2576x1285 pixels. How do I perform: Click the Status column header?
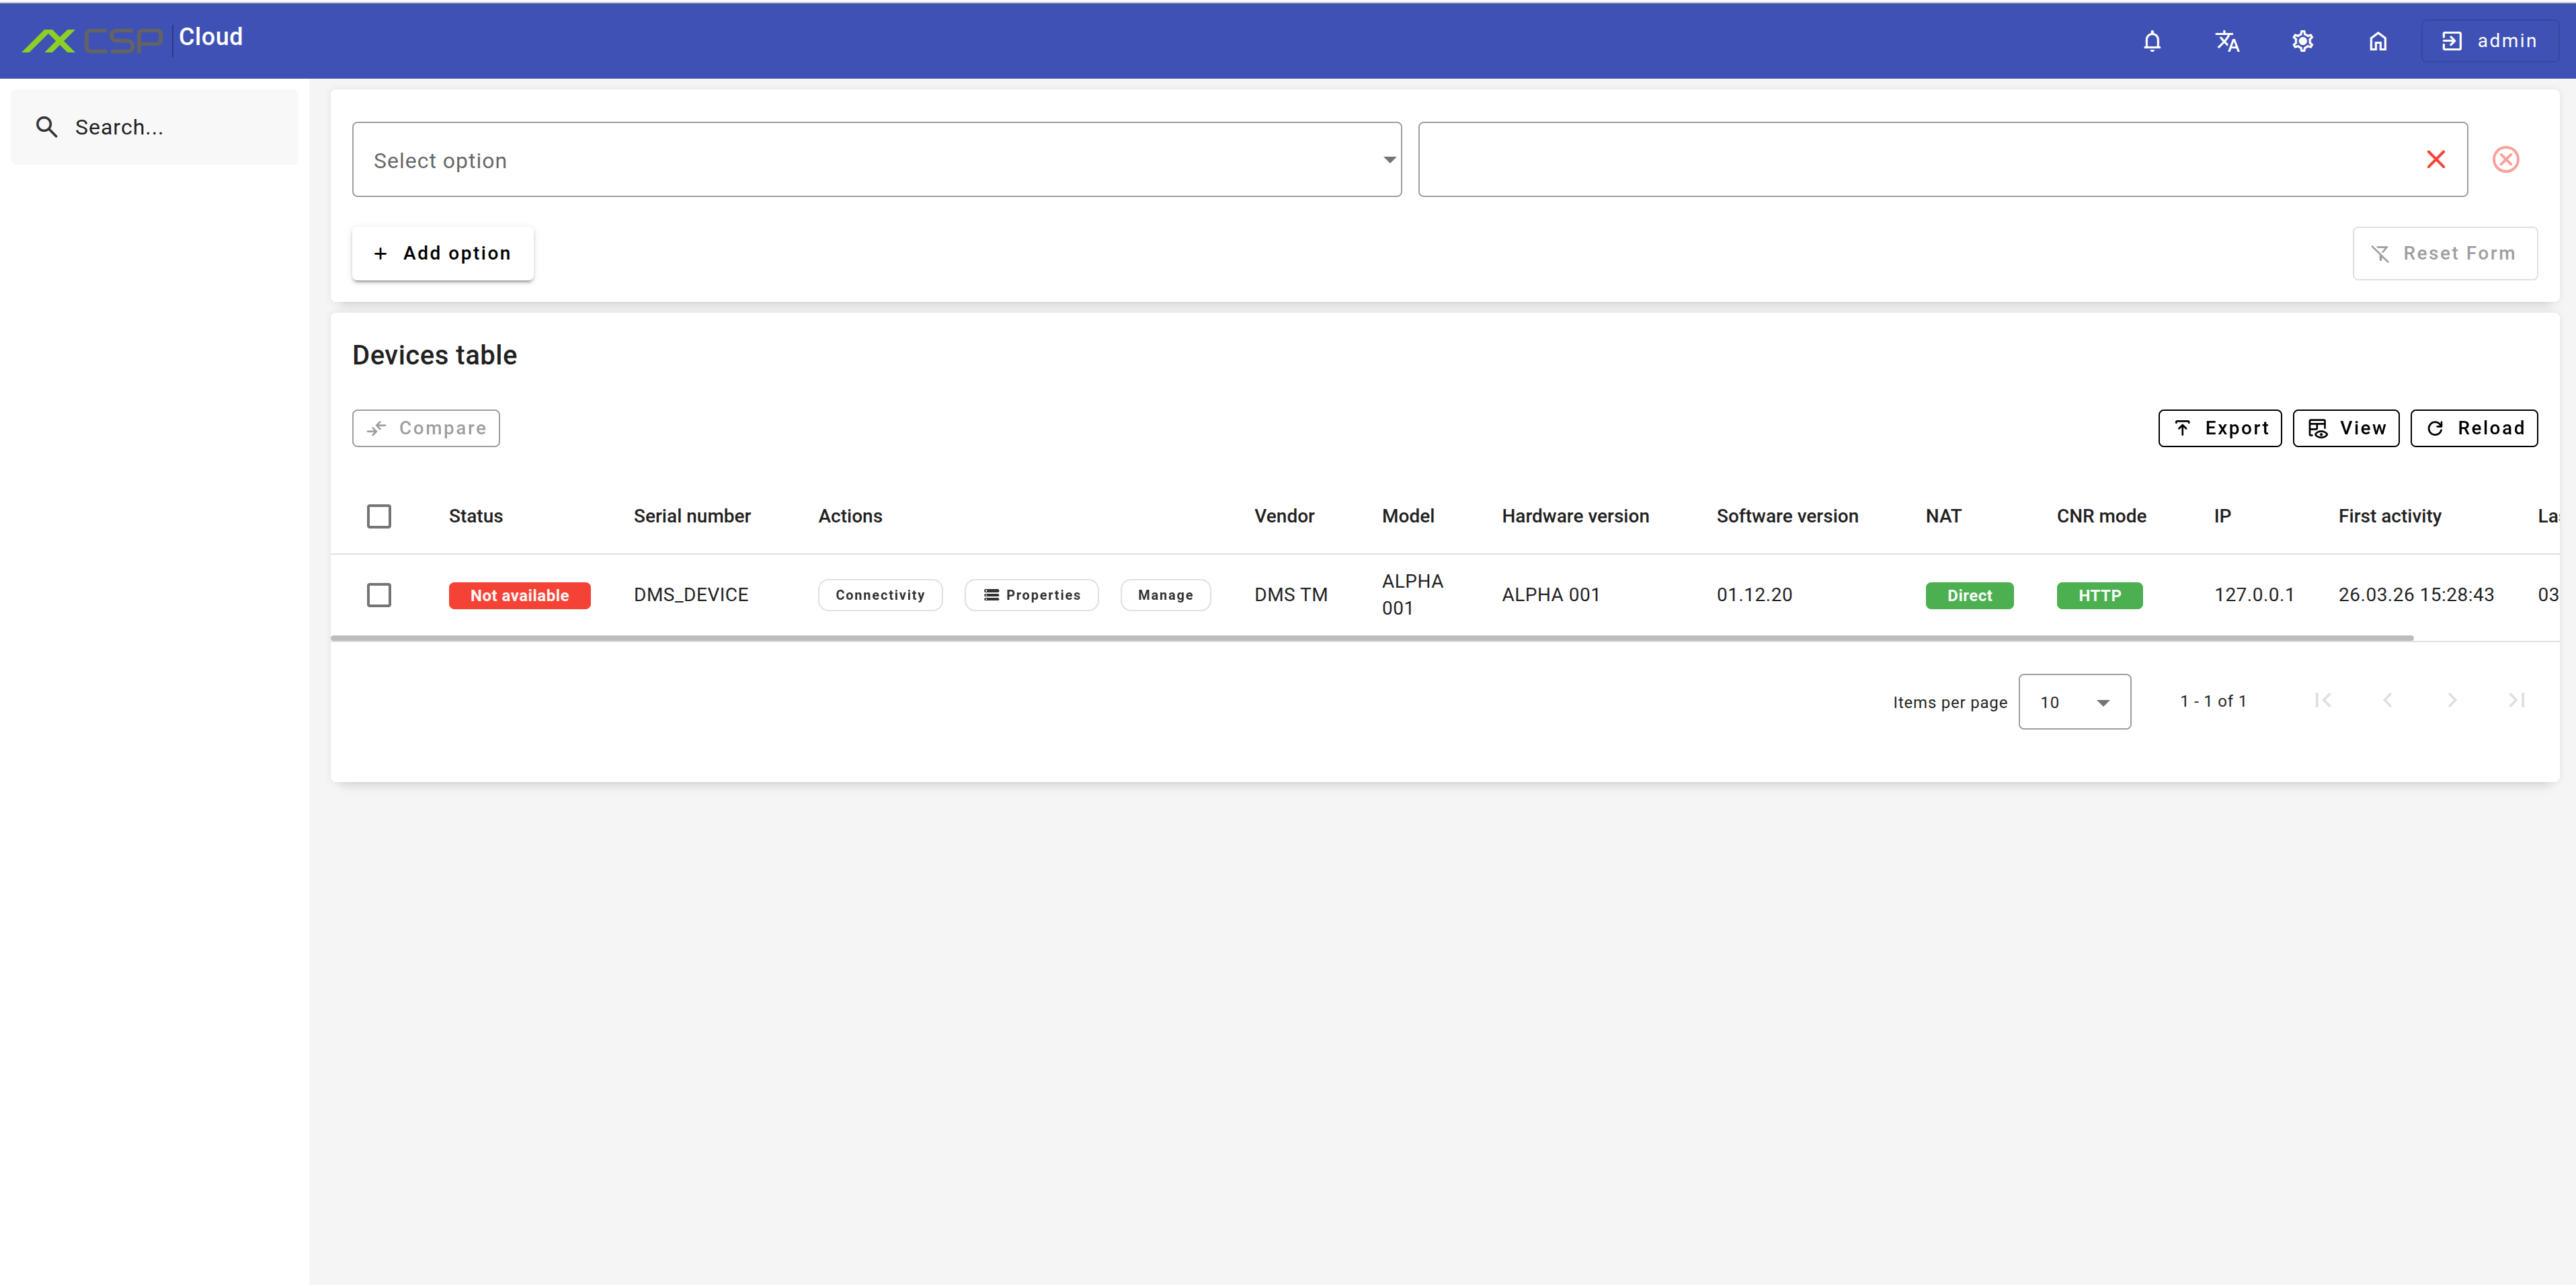click(475, 516)
